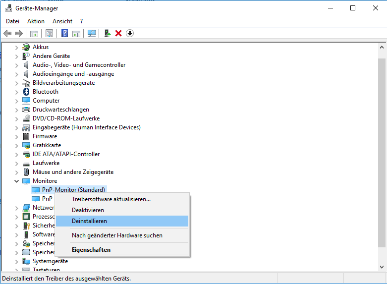Click the Prozessoren icon in the tree

(26, 217)
